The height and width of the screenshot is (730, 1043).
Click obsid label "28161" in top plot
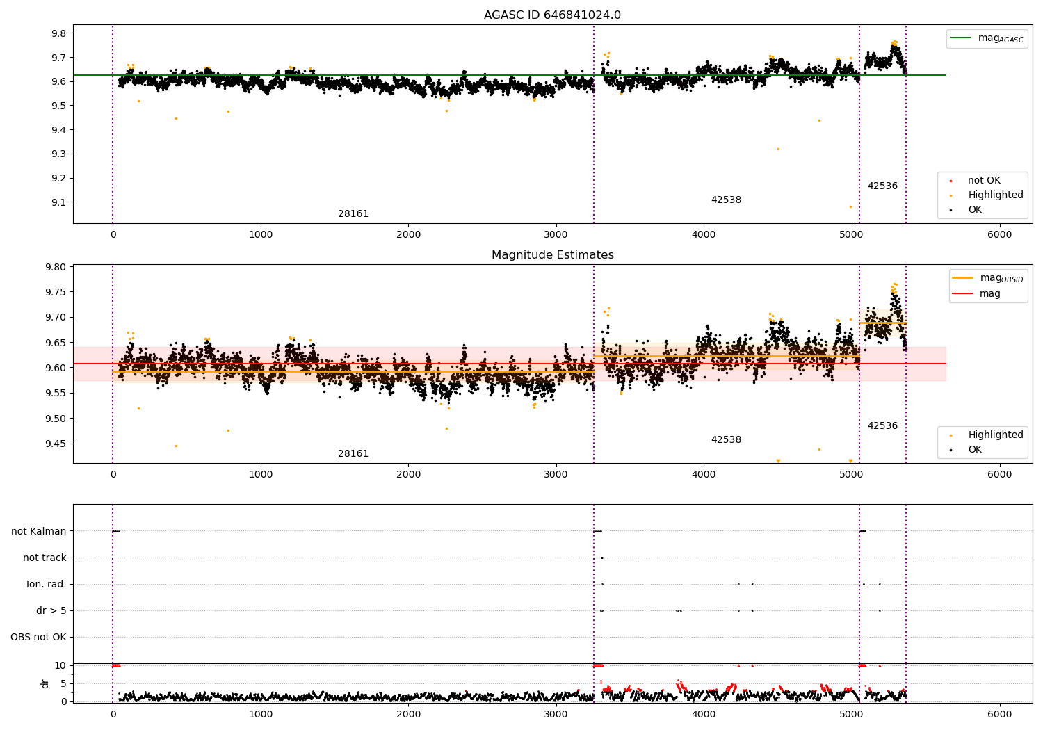point(353,214)
